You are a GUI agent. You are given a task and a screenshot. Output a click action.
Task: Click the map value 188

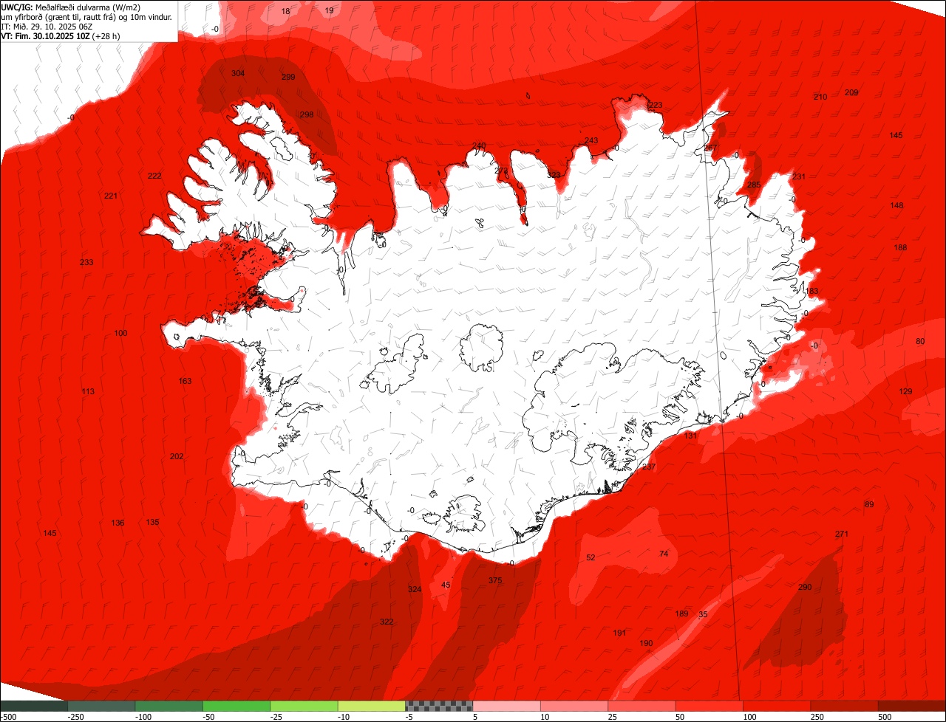tap(900, 247)
